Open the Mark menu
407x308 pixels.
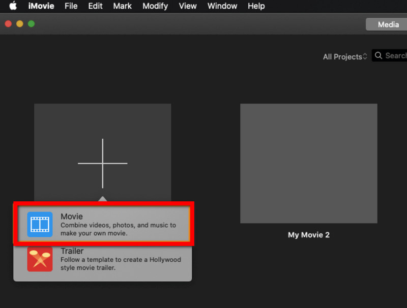pyautogui.click(x=122, y=6)
